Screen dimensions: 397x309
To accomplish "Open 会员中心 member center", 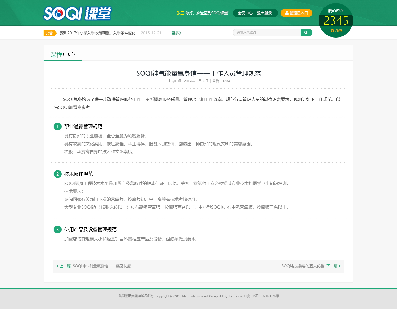I will [245, 13].
